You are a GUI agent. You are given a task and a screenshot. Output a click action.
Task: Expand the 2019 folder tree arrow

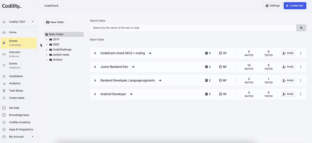point(47,39)
